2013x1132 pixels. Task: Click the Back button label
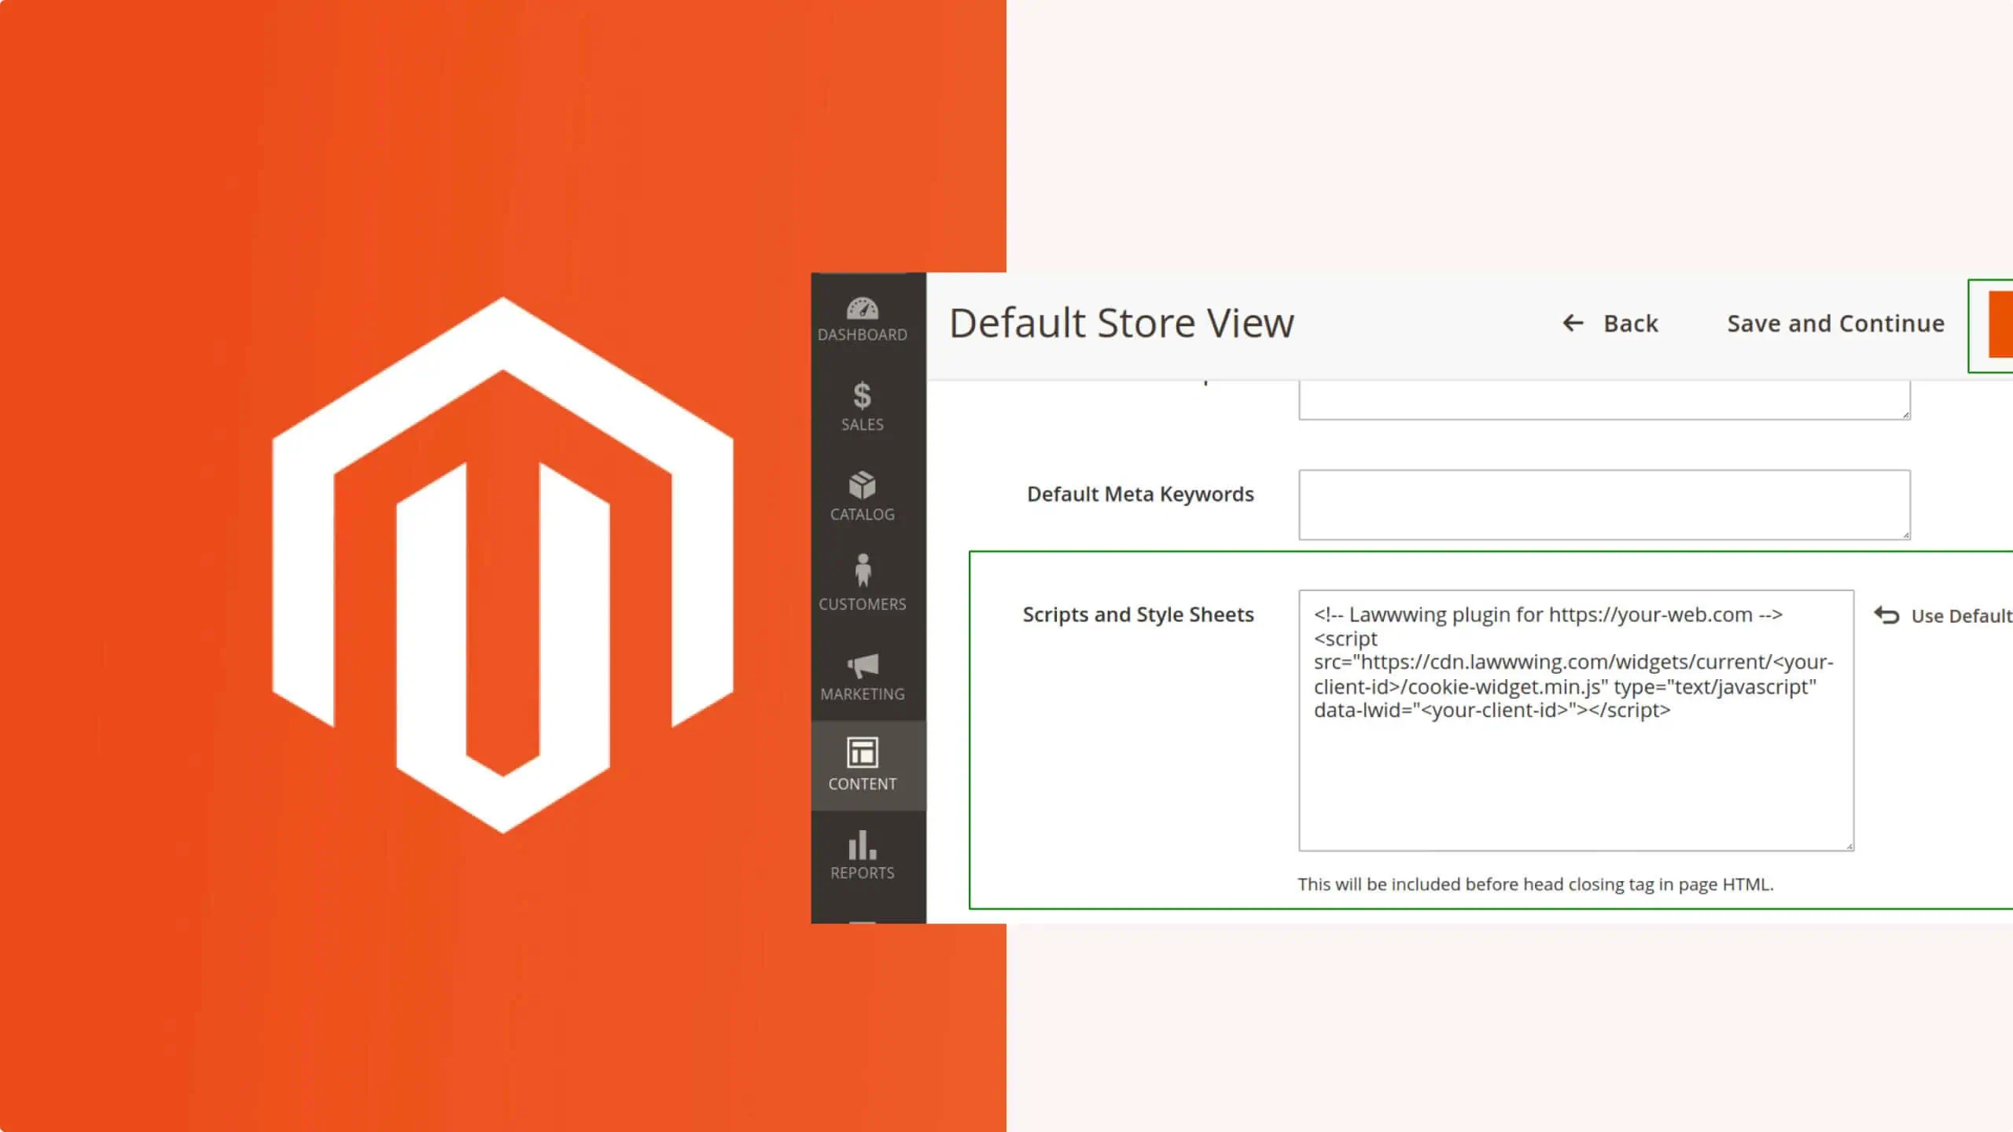pyautogui.click(x=1630, y=323)
